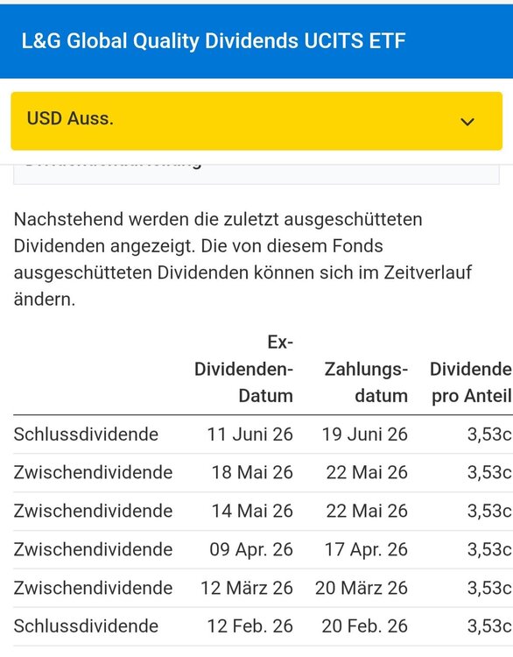Click the chevron icon in yellow bar
The width and height of the screenshot is (513, 657).
[x=467, y=122]
